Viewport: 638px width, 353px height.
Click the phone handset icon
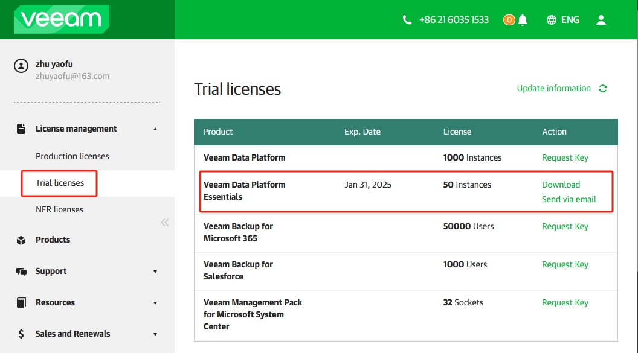[x=407, y=20]
